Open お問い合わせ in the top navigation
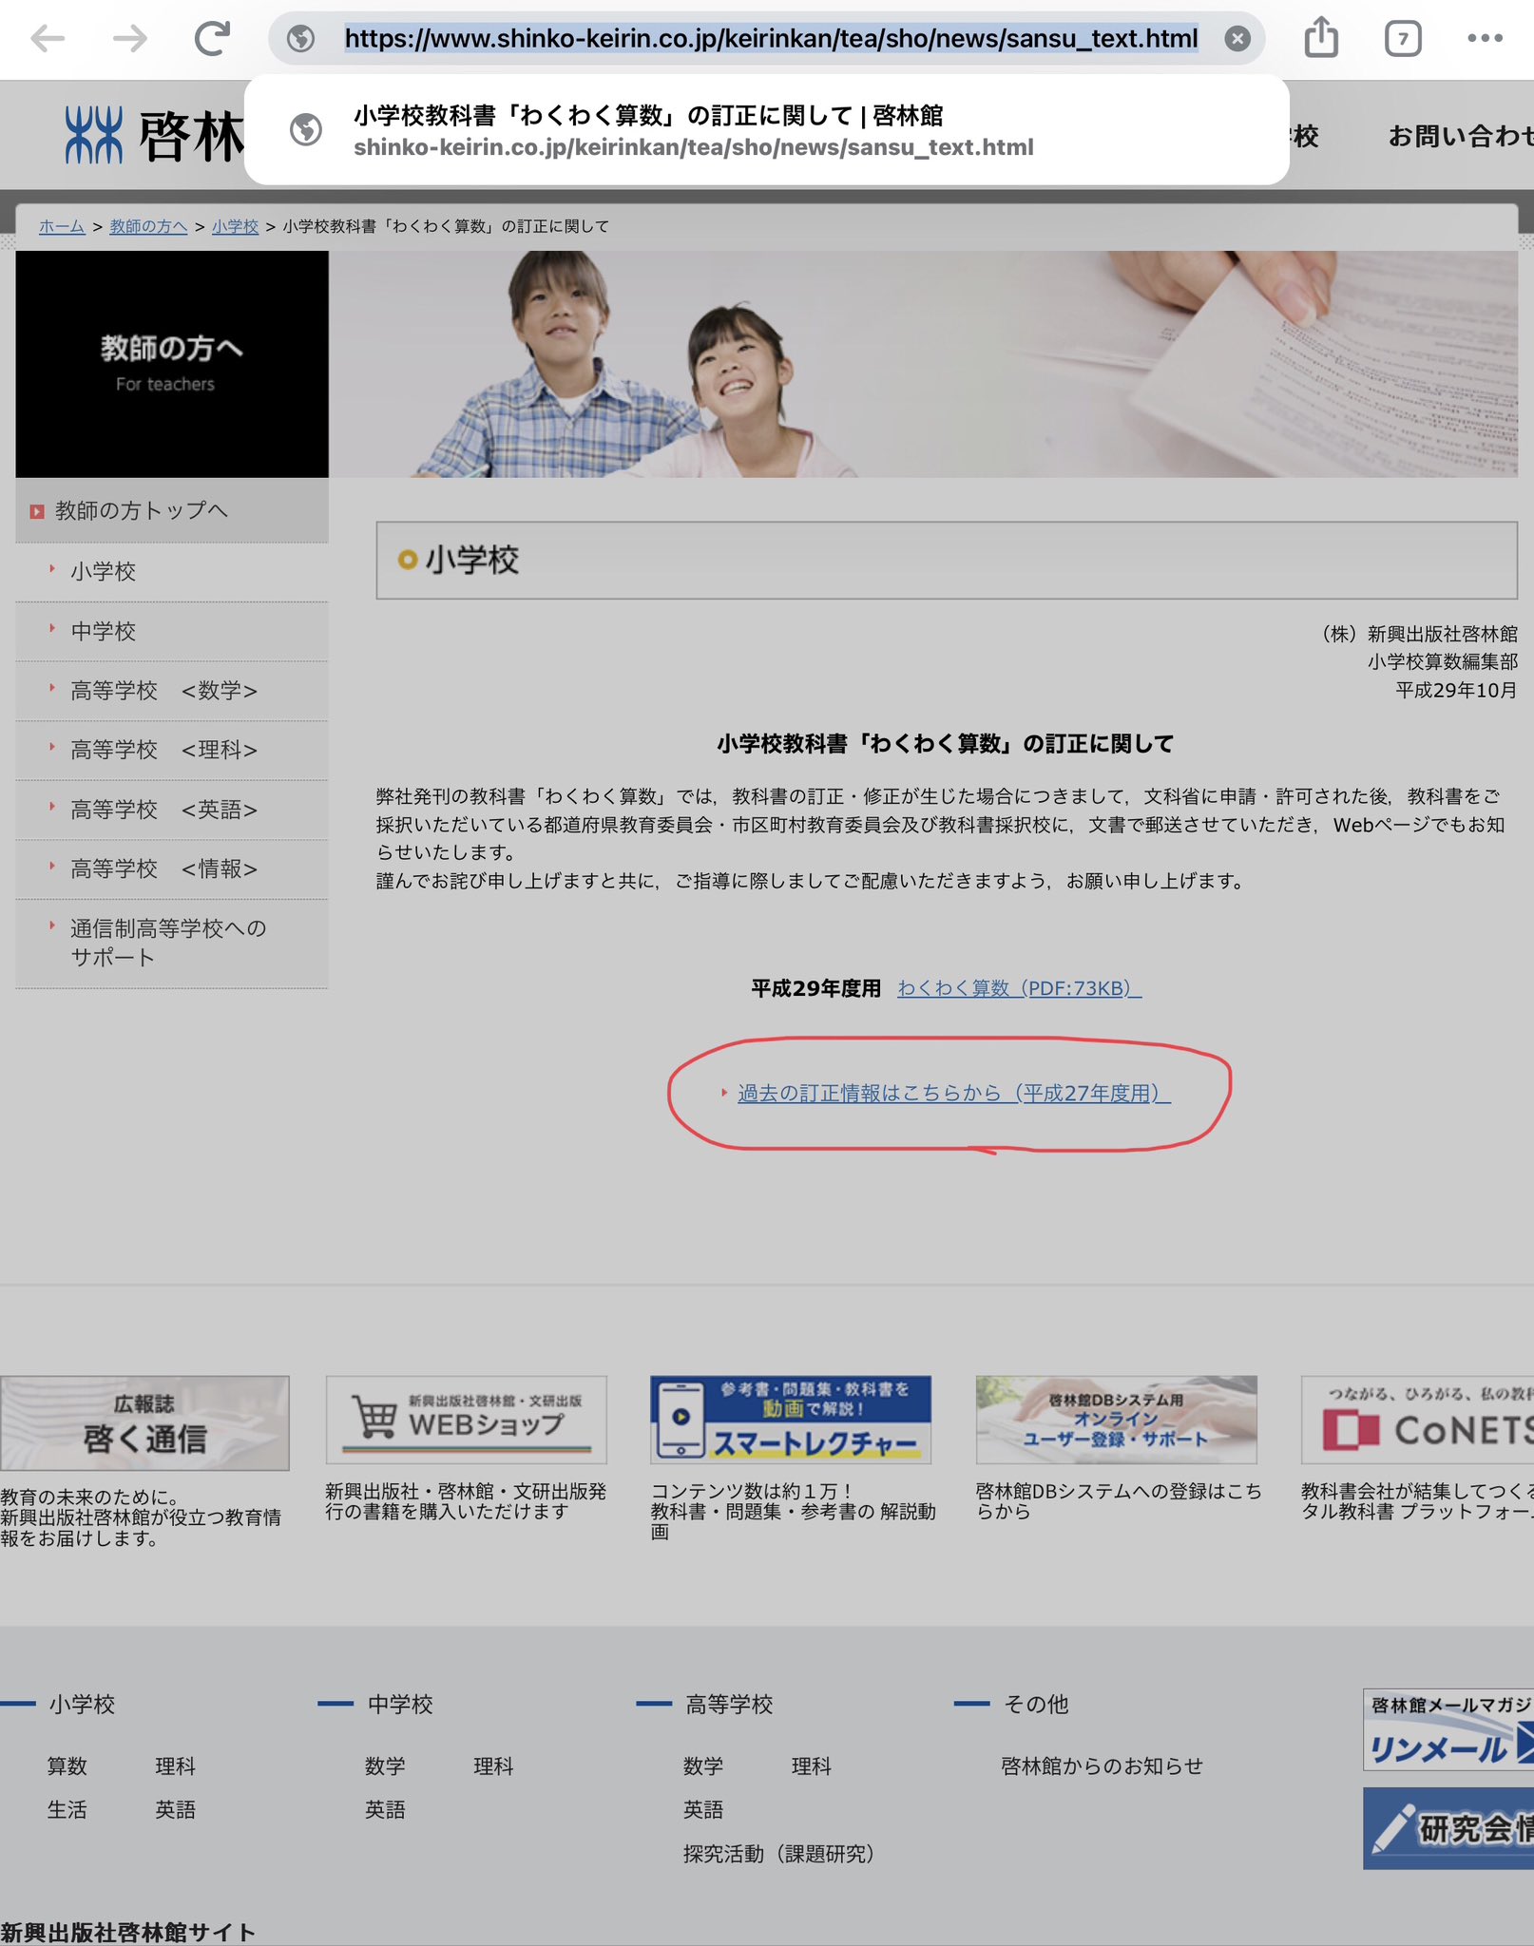The height and width of the screenshot is (1946, 1534). point(1461,136)
